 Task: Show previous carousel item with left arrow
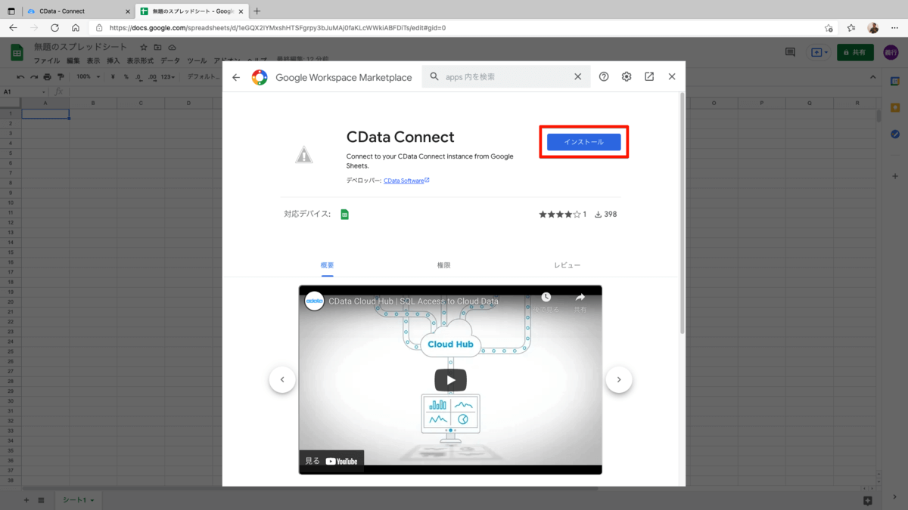(x=282, y=379)
